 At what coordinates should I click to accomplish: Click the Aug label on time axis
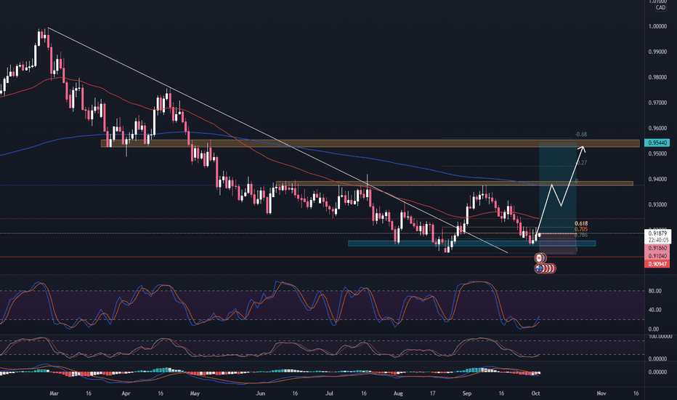(398, 393)
